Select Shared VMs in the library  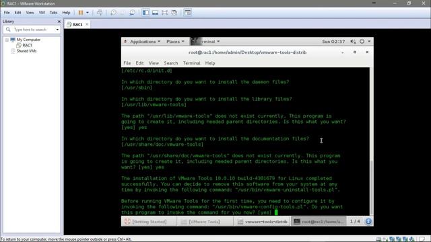click(x=26, y=51)
